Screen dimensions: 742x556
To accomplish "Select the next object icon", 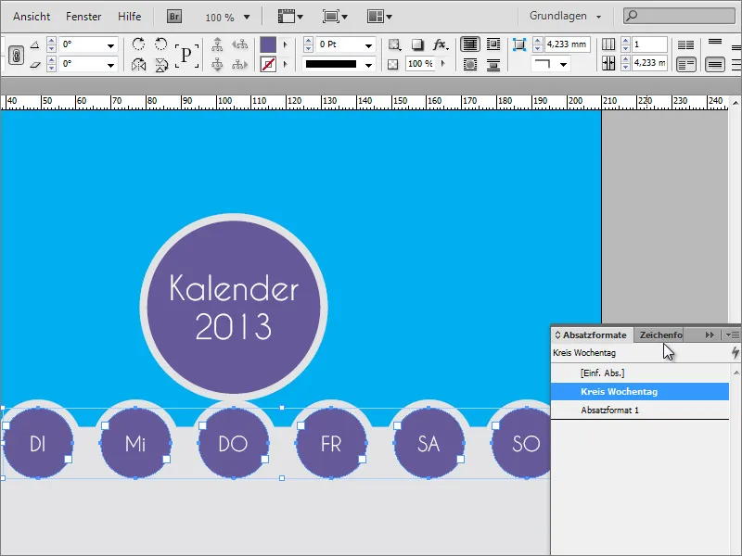I will [x=240, y=64].
